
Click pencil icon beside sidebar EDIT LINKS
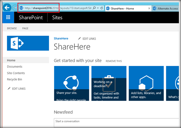[9, 88]
